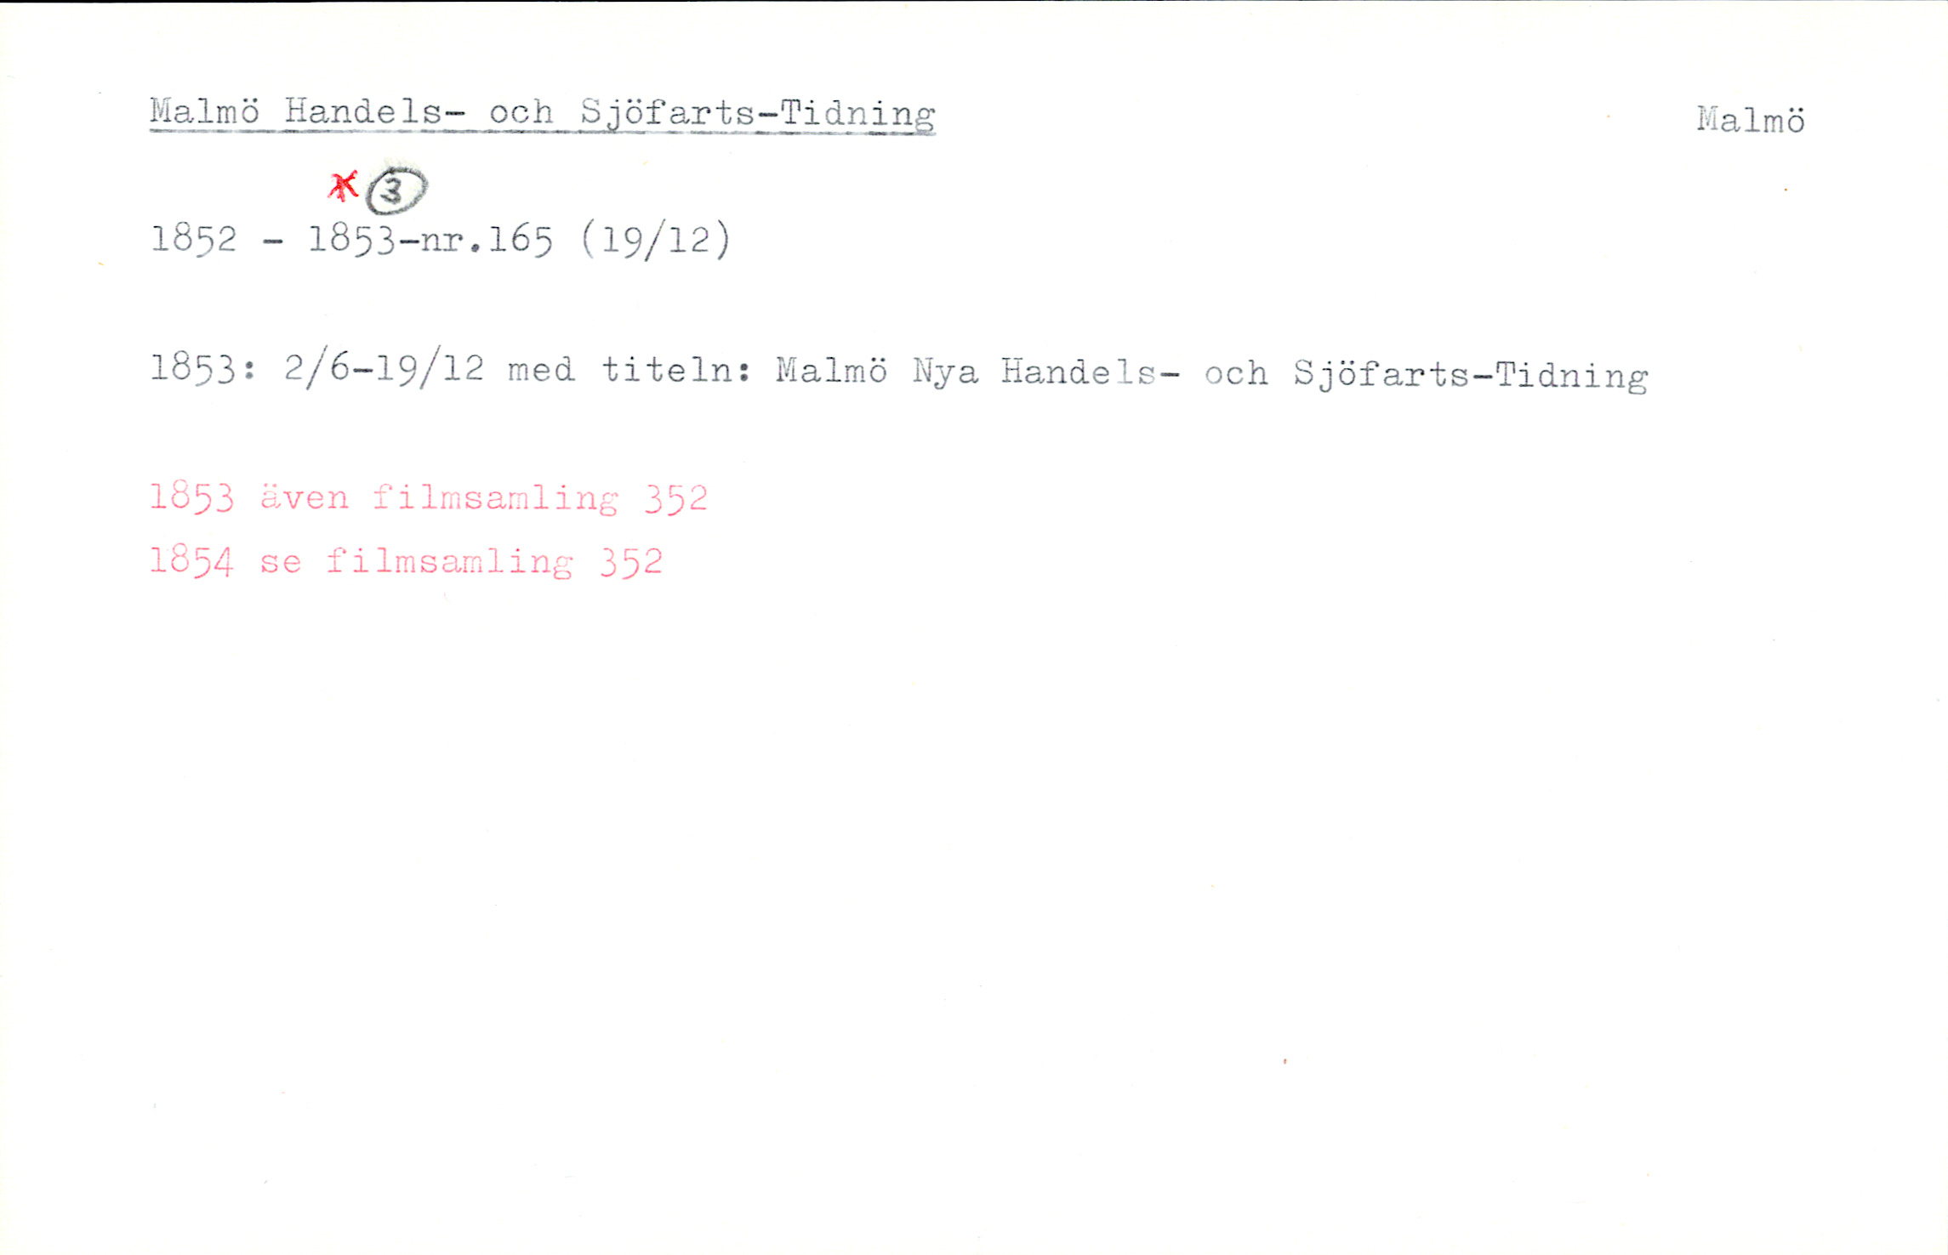Click the text nr.165
The height and width of the screenshot is (1255, 1948).
[486, 241]
